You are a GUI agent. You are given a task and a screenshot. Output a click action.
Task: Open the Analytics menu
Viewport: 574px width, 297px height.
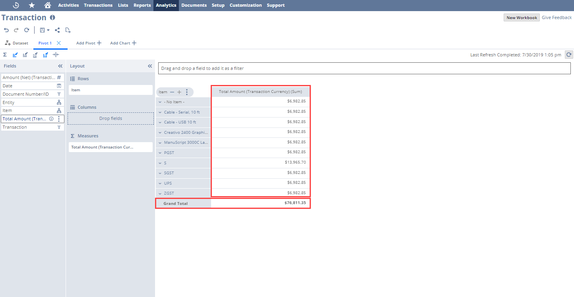click(166, 5)
